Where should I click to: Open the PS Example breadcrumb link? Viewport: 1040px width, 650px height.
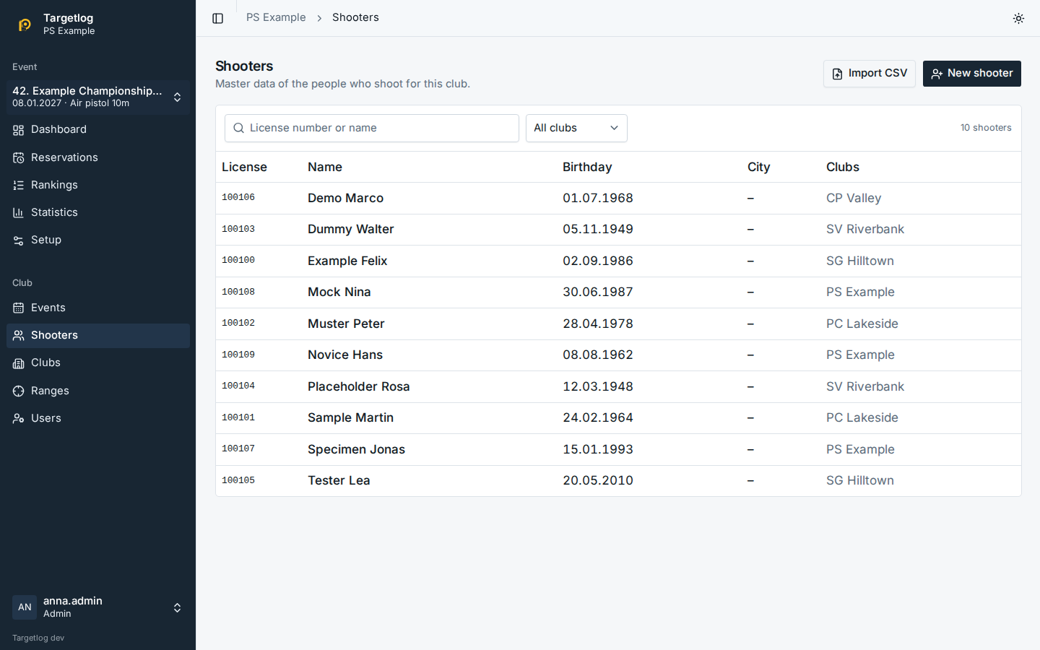pos(276,17)
